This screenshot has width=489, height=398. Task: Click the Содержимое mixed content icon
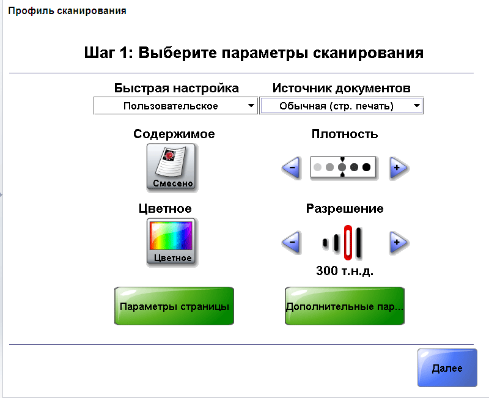click(171, 167)
